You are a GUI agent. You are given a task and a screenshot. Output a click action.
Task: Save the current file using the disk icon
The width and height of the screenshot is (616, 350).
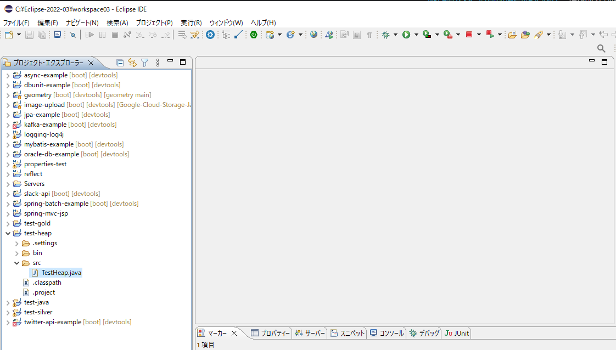click(29, 35)
